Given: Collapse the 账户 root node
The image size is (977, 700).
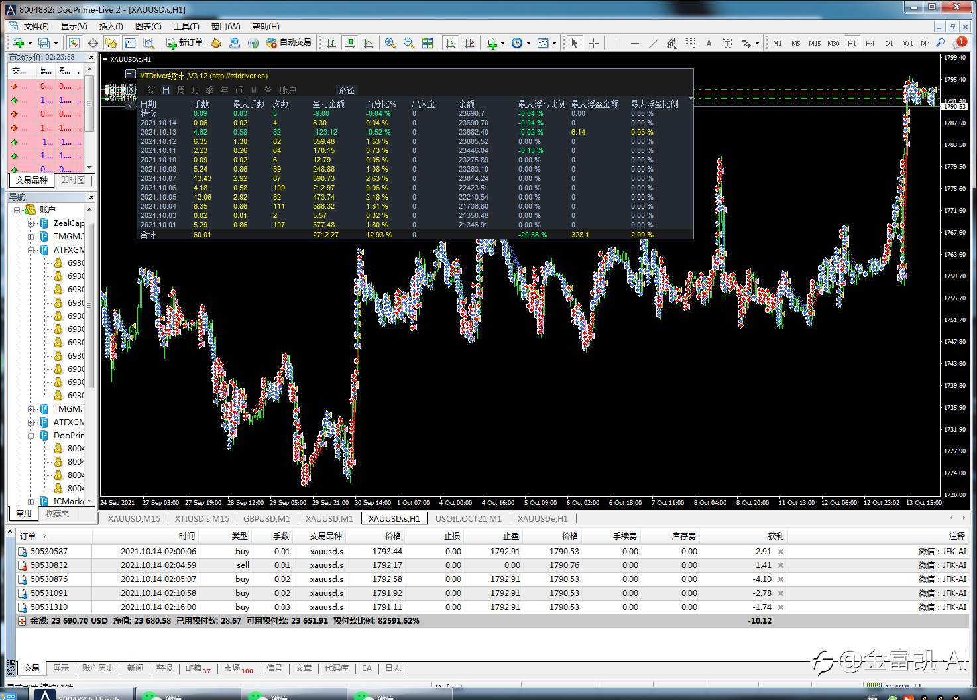Looking at the screenshot, I should [x=17, y=209].
